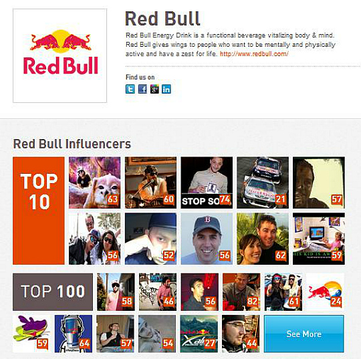Click the Red Bull logo image
Image resolution: width=361 pixels, height=359 pixels.
pyautogui.click(x=60, y=55)
